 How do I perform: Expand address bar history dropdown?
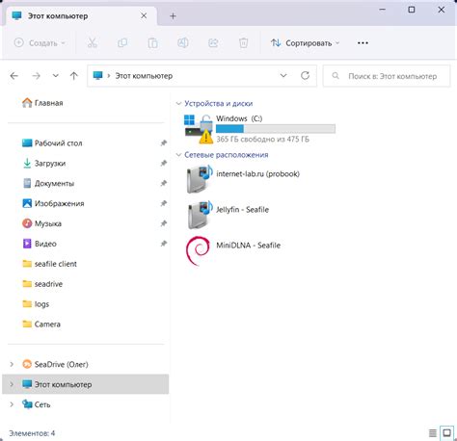coord(283,75)
